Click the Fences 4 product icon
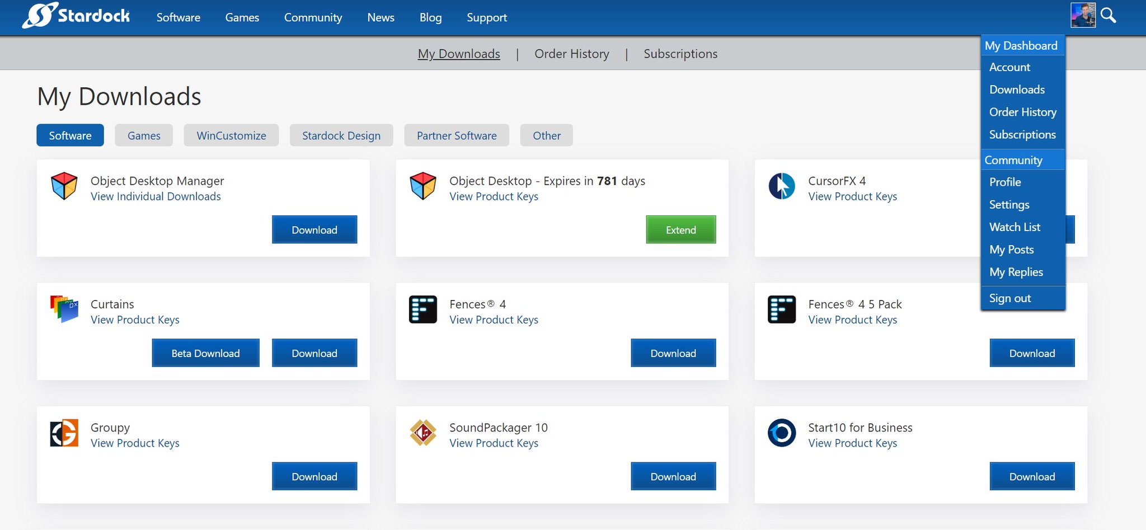This screenshot has width=1146, height=530. (424, 309)
